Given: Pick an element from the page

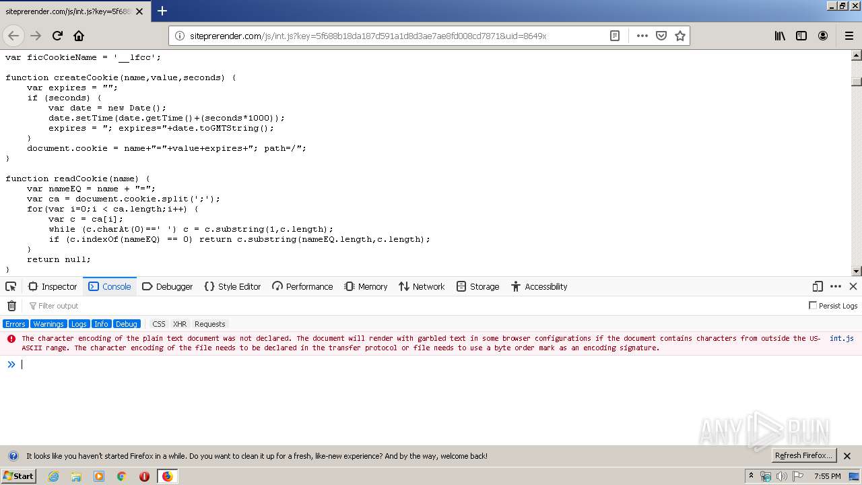Looking at the screenshot, I should 11,286.
